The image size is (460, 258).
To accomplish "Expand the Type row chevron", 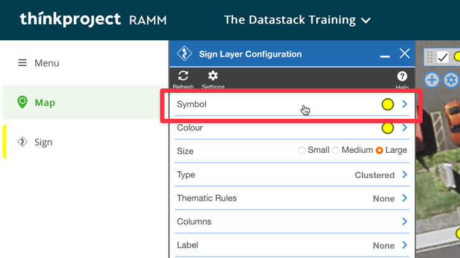I will [x=405, y=174].
